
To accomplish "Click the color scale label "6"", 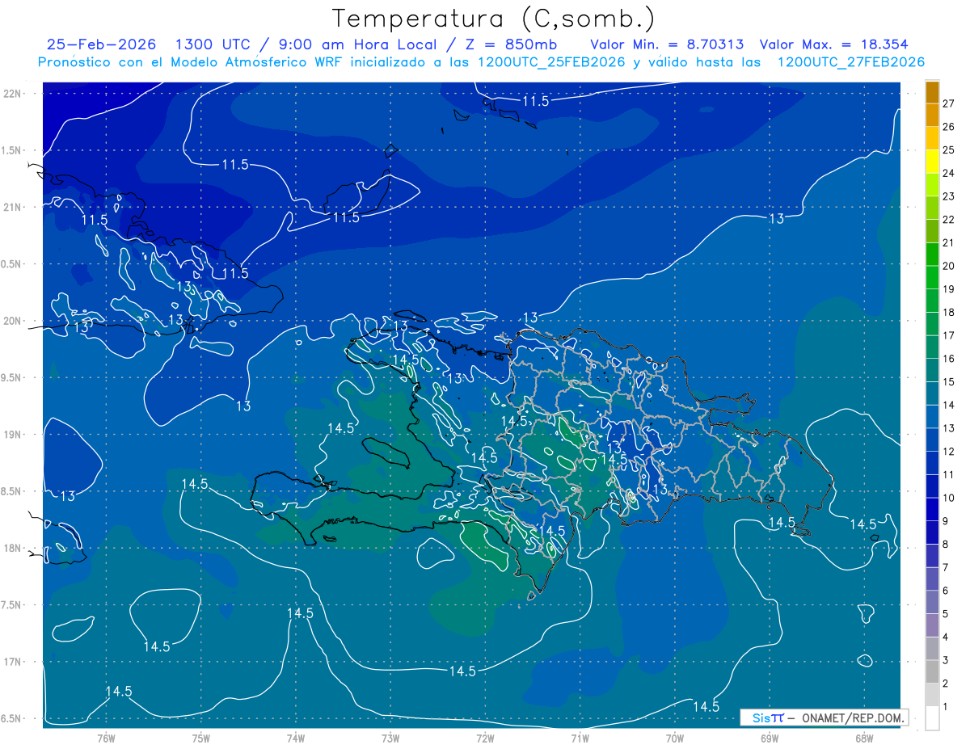I will (x=945, y=591).
